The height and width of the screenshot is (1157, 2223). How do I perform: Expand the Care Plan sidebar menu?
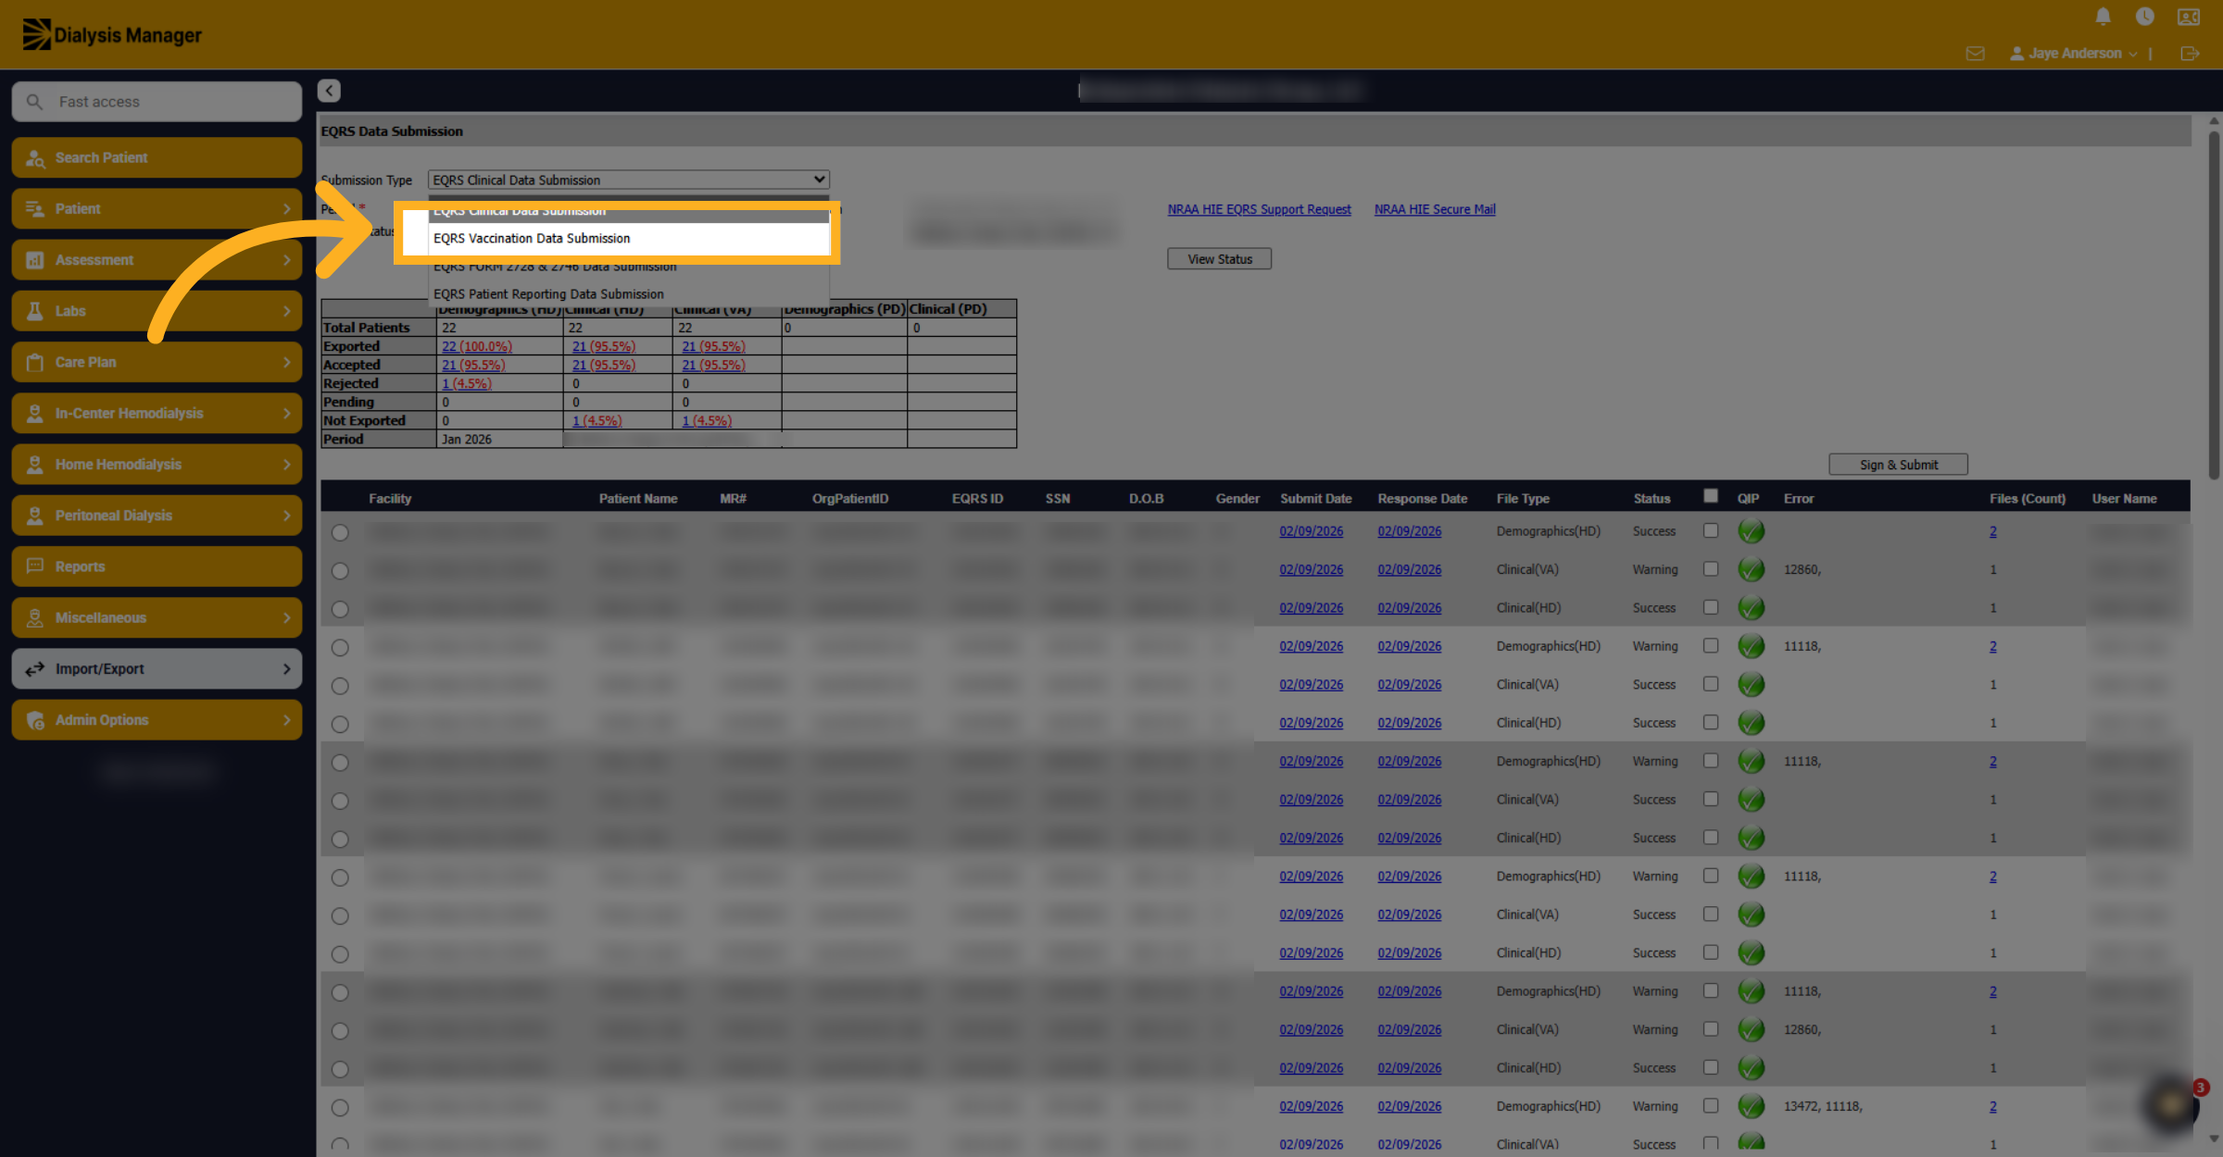click(157, 362)
